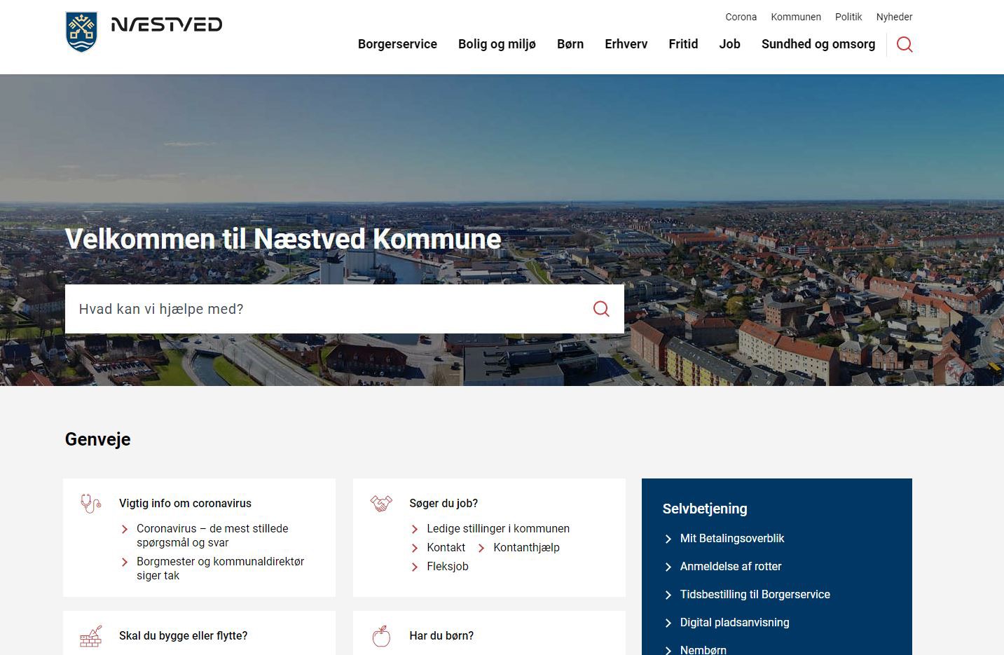Open the Fleksjob link

[447, 567]
